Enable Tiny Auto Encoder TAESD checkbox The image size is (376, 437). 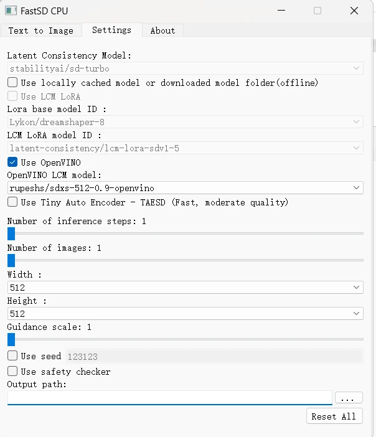(x=12, y=202)
